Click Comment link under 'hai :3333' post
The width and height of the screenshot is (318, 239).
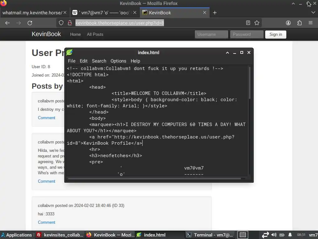click(47, 222)
